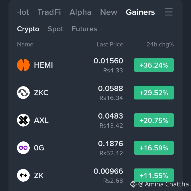Tap the AXL cross logo icon
The width and height of the screenshot is (191, 191).
(23, 120)
